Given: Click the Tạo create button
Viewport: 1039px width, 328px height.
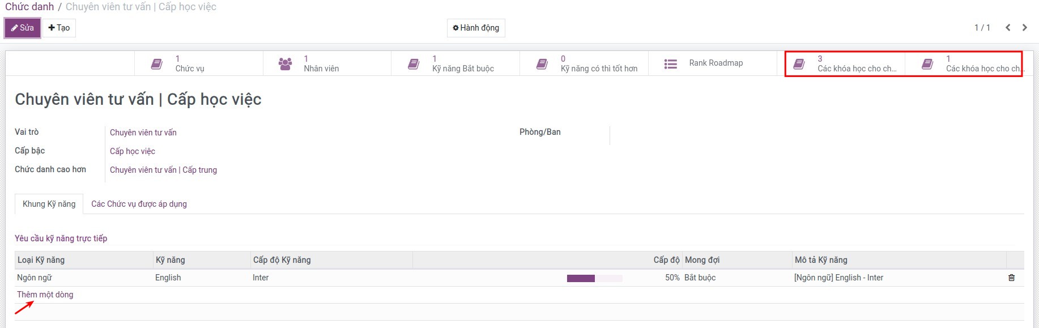Looking at the screenshot, I should pos(59,28).
